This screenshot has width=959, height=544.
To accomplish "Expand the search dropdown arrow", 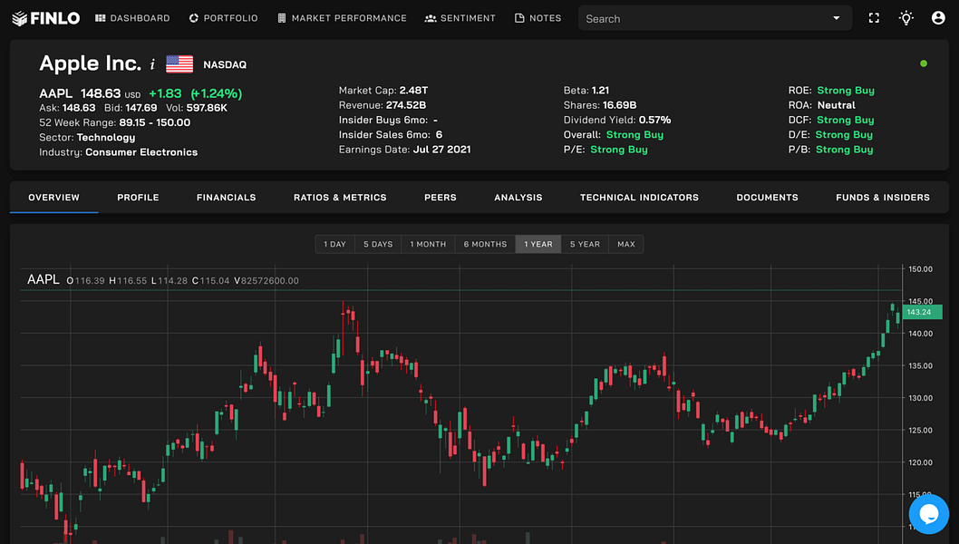I will pos(836,18).
